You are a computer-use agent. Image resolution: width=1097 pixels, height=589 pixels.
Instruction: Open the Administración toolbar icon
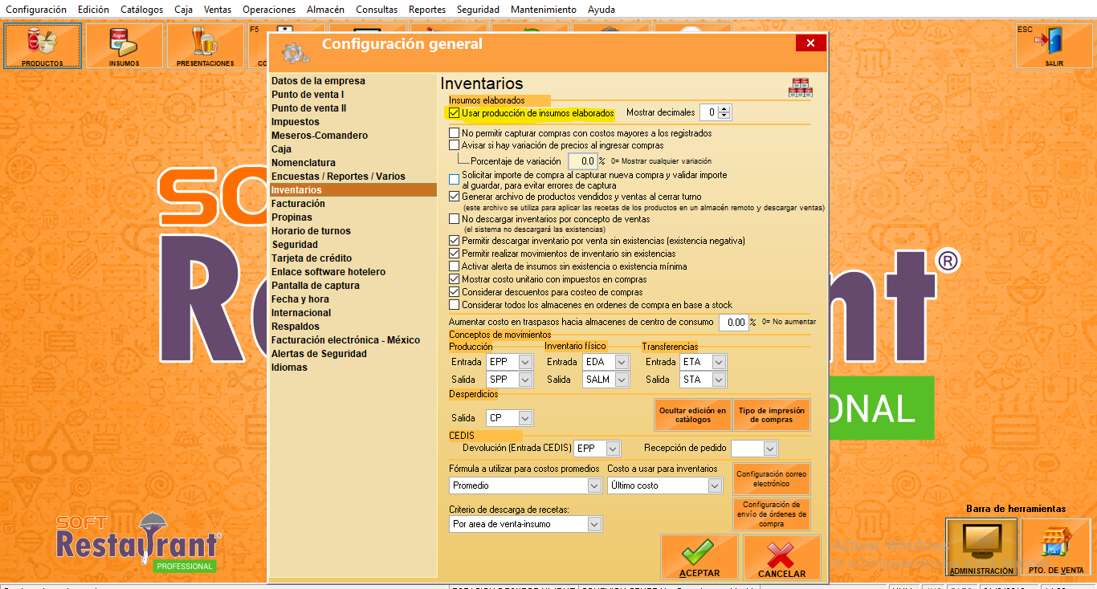(x=981, y=547)
